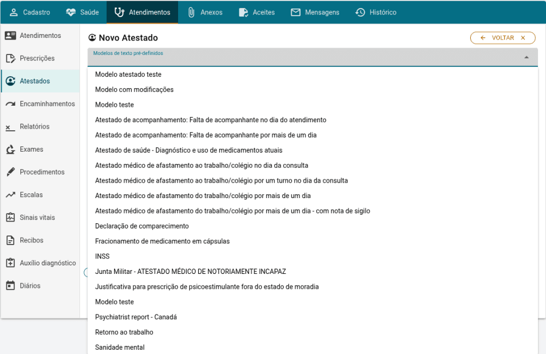Screen dimensions: 546x354
Task: Select the 'INSS' option
Action: (312, 256)
